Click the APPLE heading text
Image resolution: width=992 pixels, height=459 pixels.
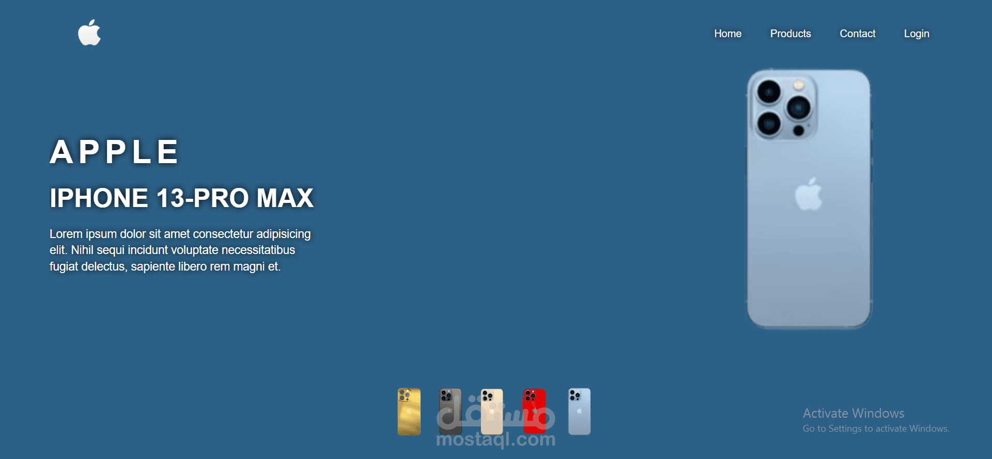click(114, 152)
